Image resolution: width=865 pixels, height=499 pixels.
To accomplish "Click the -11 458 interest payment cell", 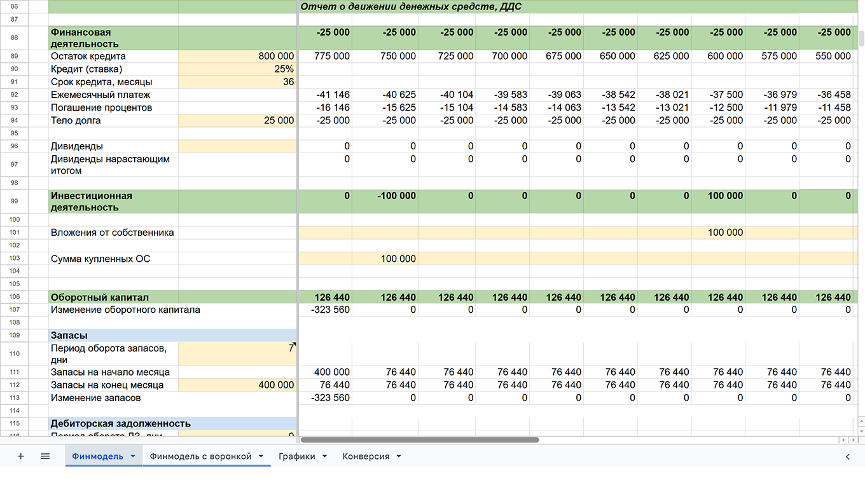I will 826,107.
